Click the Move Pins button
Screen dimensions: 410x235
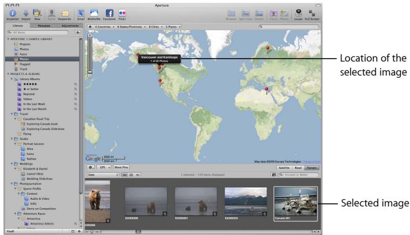[x=121, y=167]
